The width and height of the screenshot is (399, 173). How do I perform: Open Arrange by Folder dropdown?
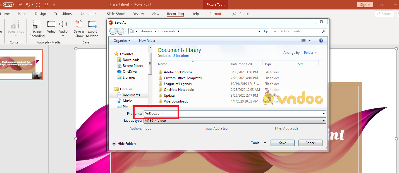(x=310, y=53)
